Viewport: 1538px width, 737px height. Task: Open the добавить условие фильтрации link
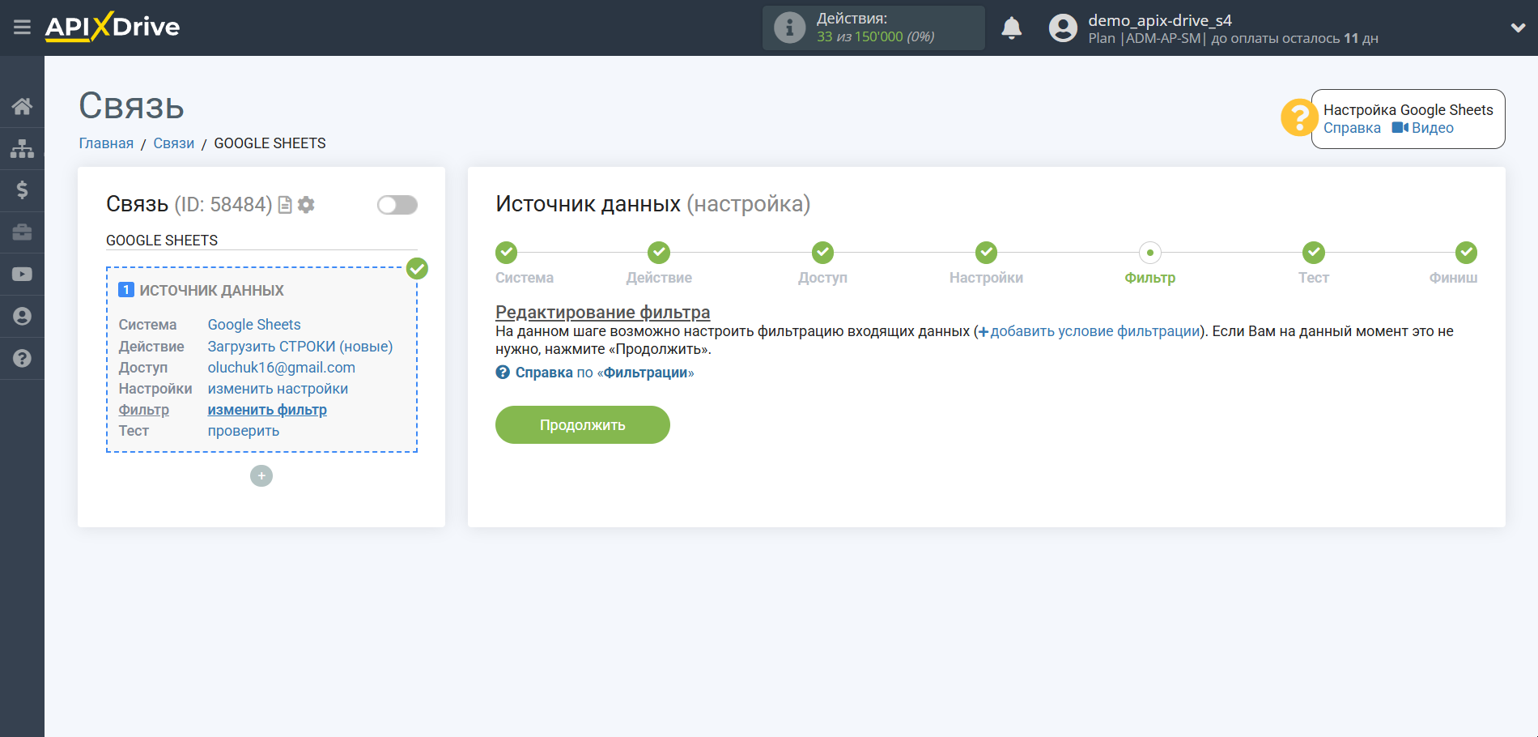1092,330
